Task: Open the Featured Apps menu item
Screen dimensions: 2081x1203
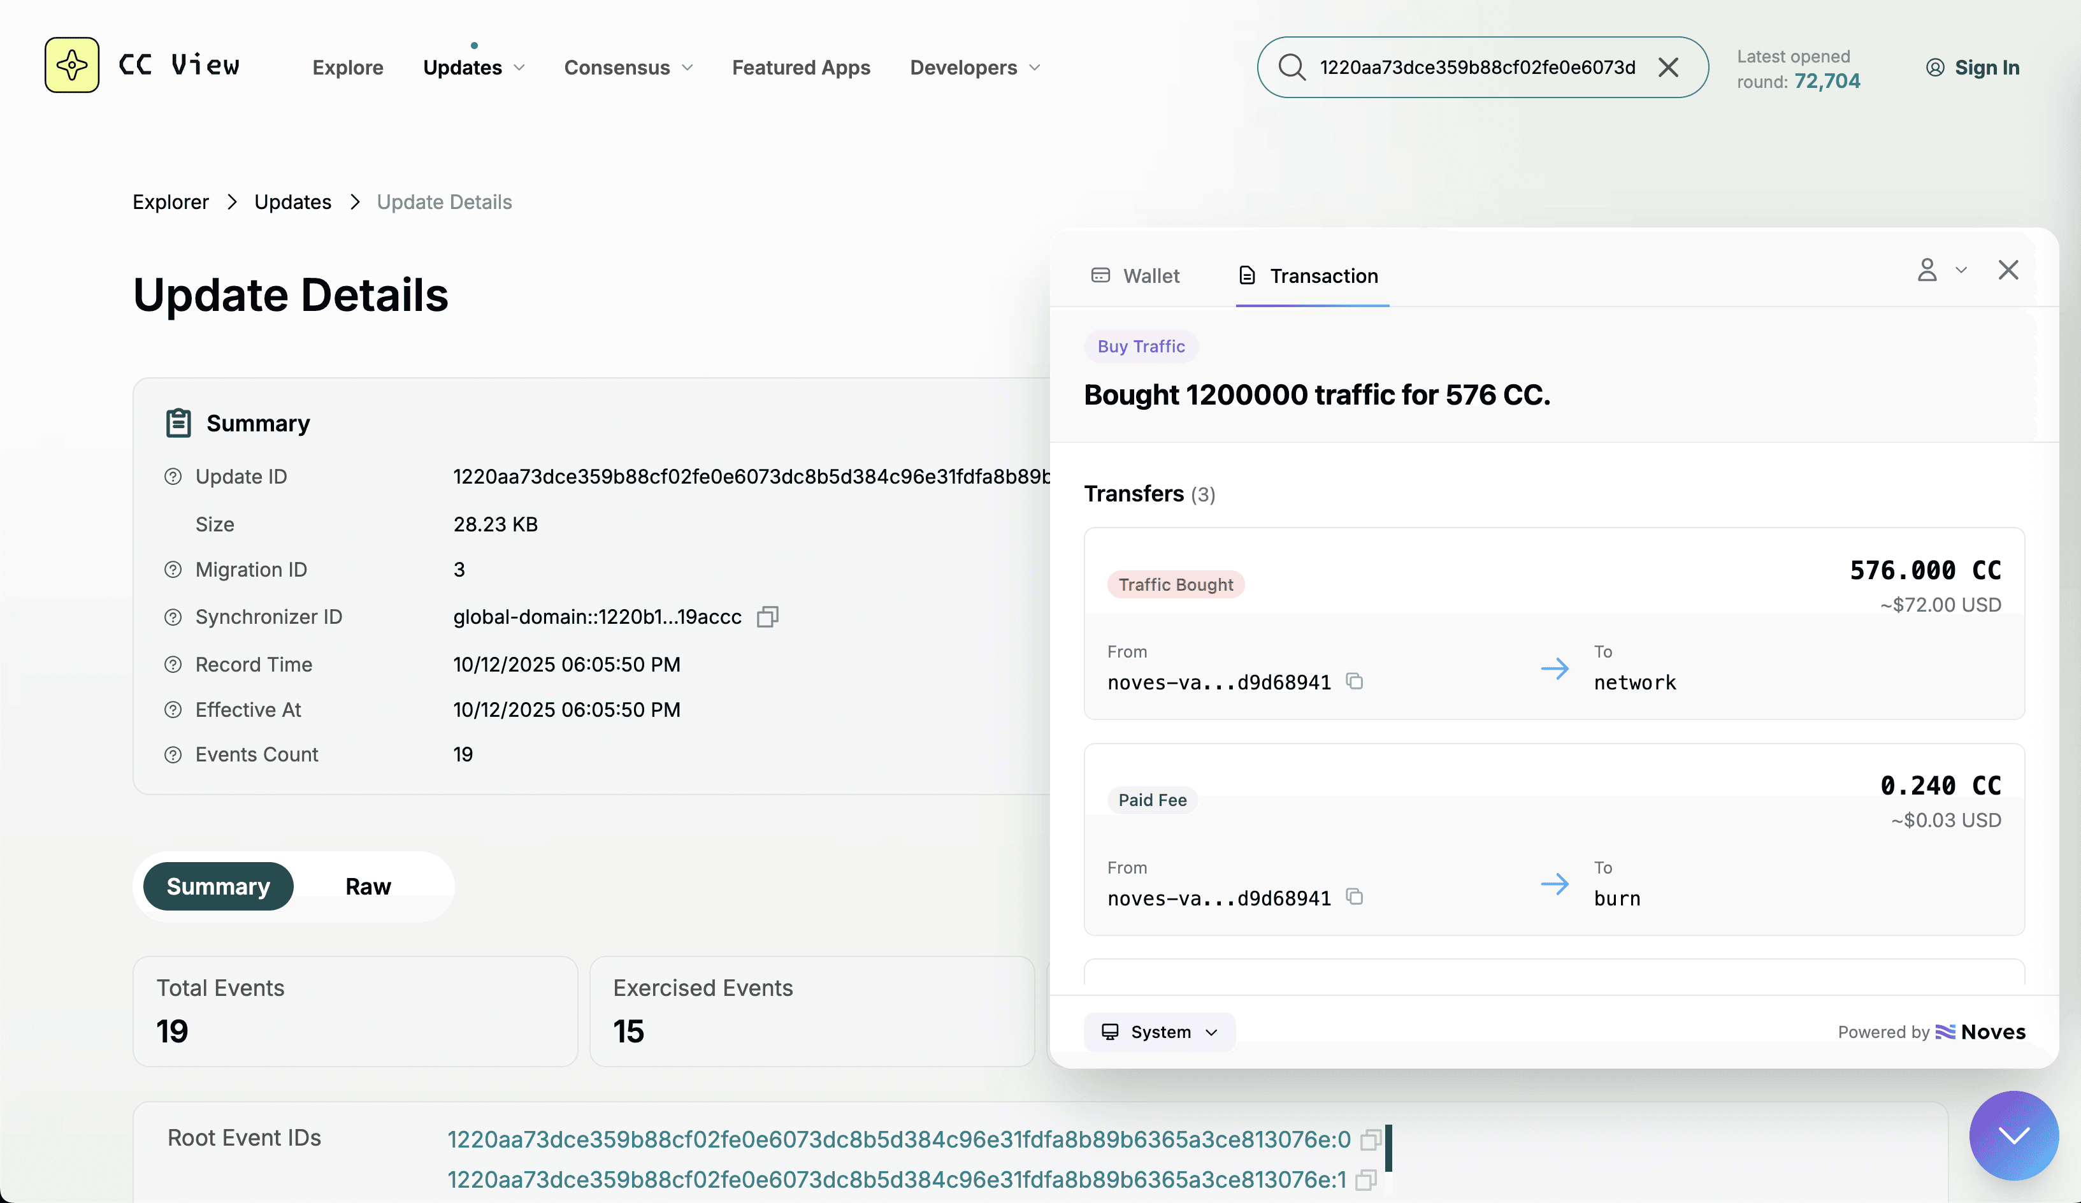Action: tap(801, 68)
